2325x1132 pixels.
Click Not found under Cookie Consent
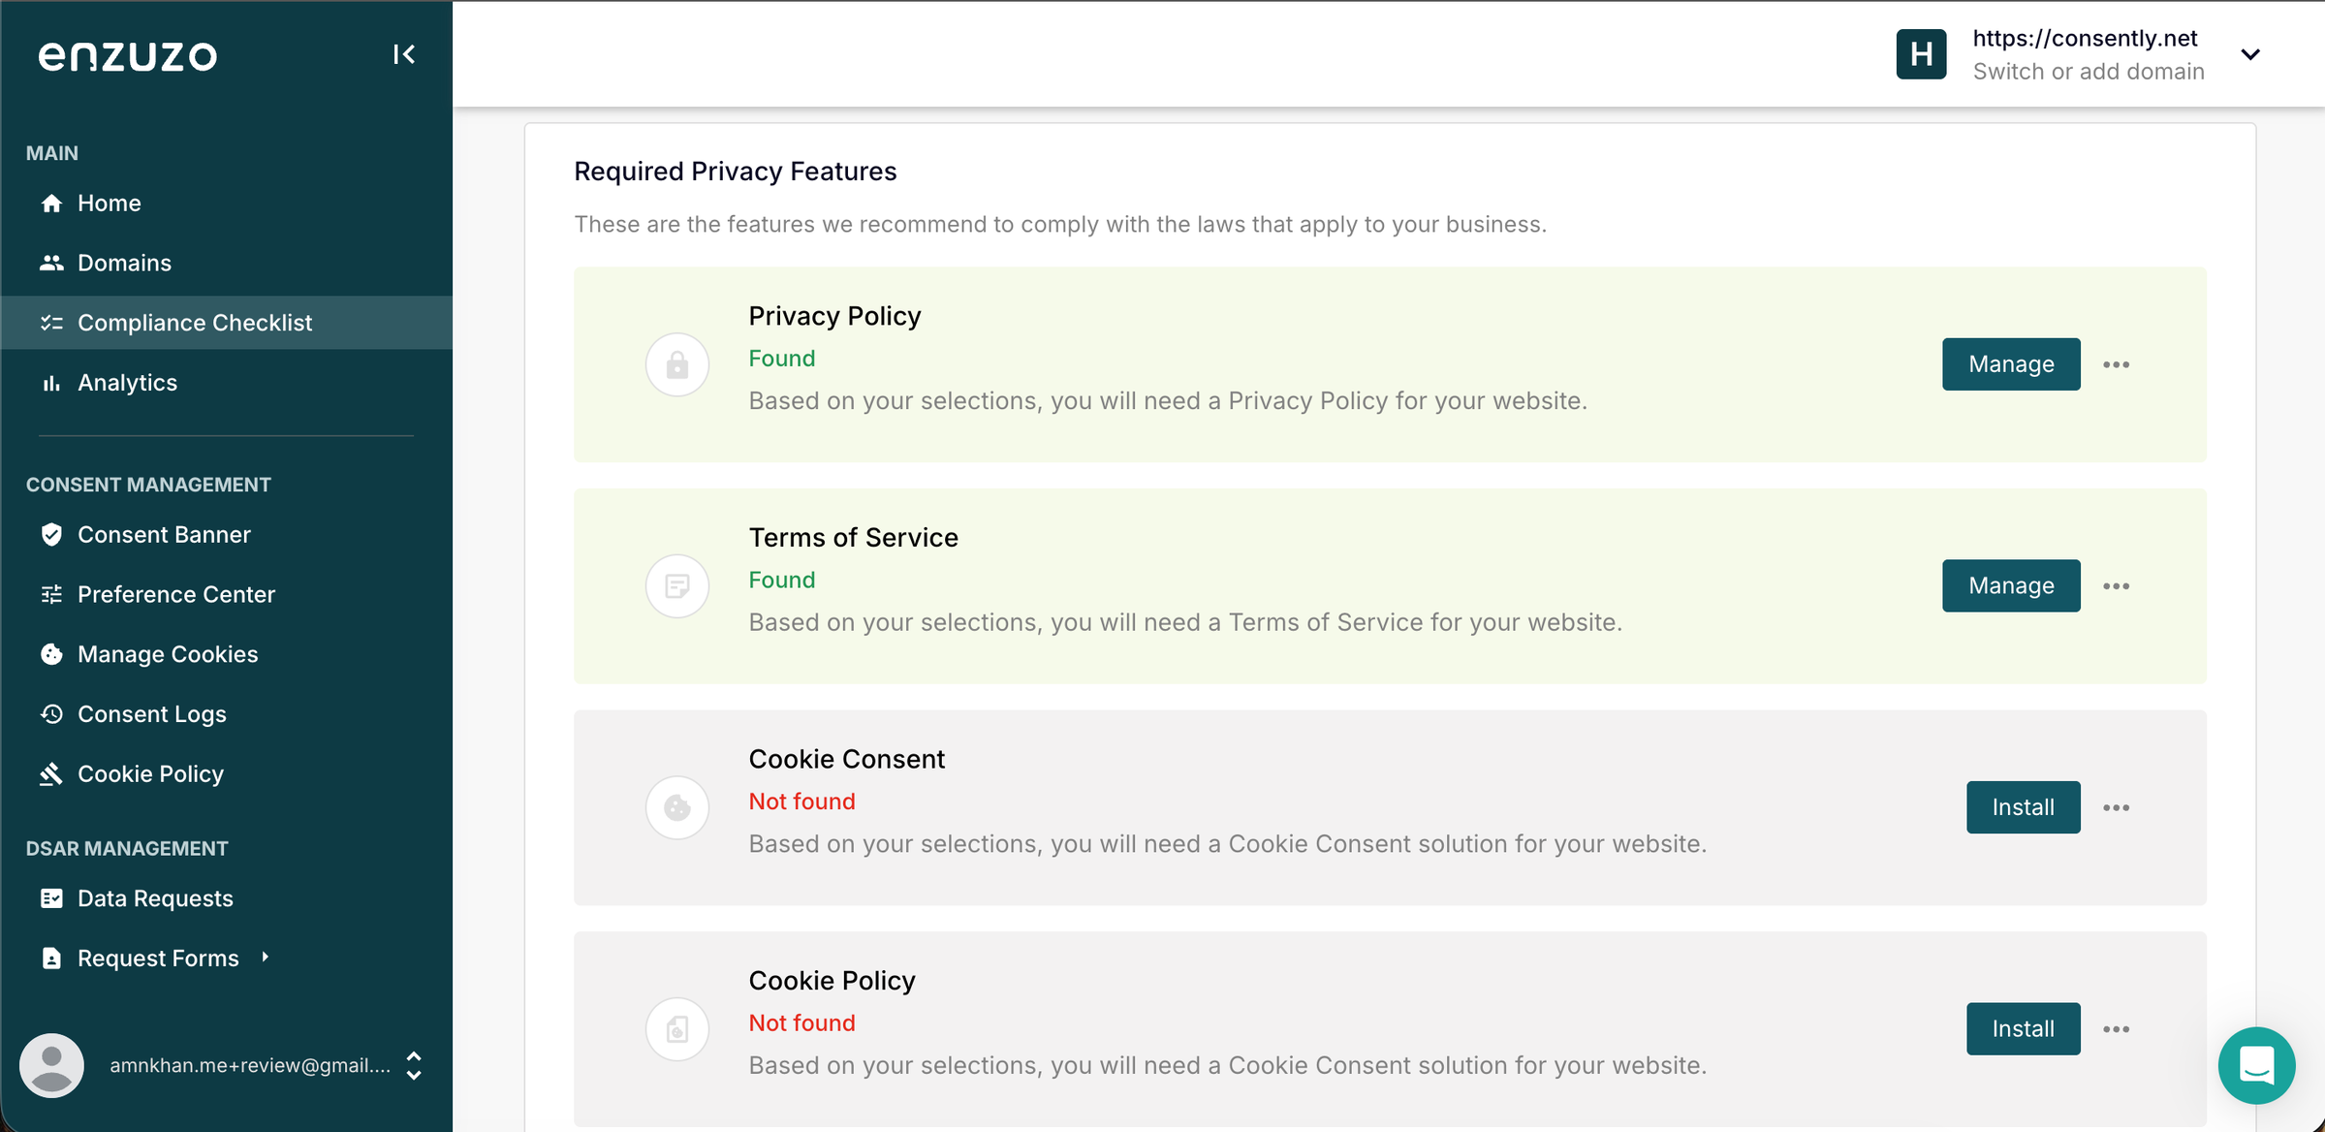point(801,802)
